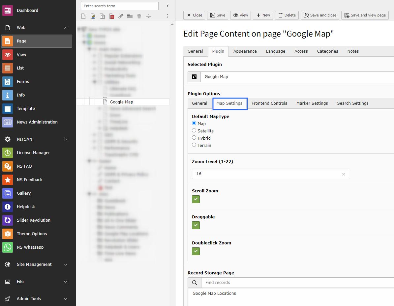Switch to the Access tab
This screenshot has width=394, height=306.
pos(301,51)
